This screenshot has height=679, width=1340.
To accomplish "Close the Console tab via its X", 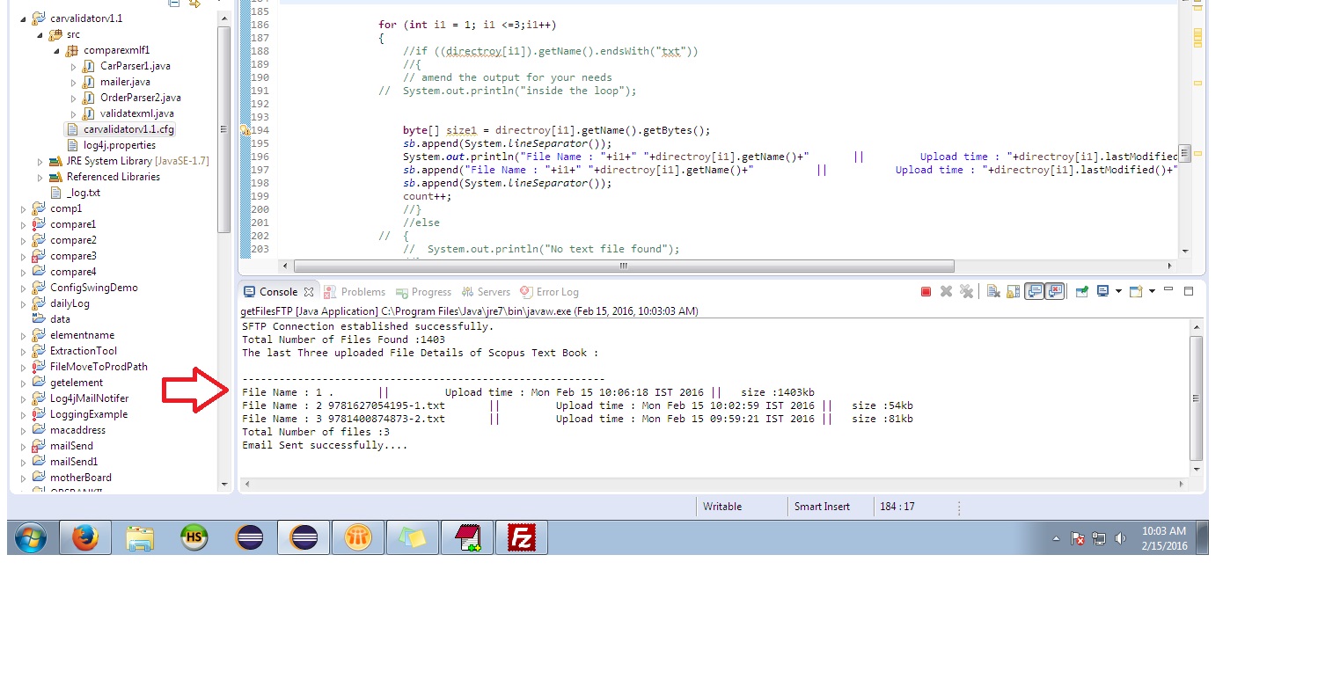I will 309,292.
